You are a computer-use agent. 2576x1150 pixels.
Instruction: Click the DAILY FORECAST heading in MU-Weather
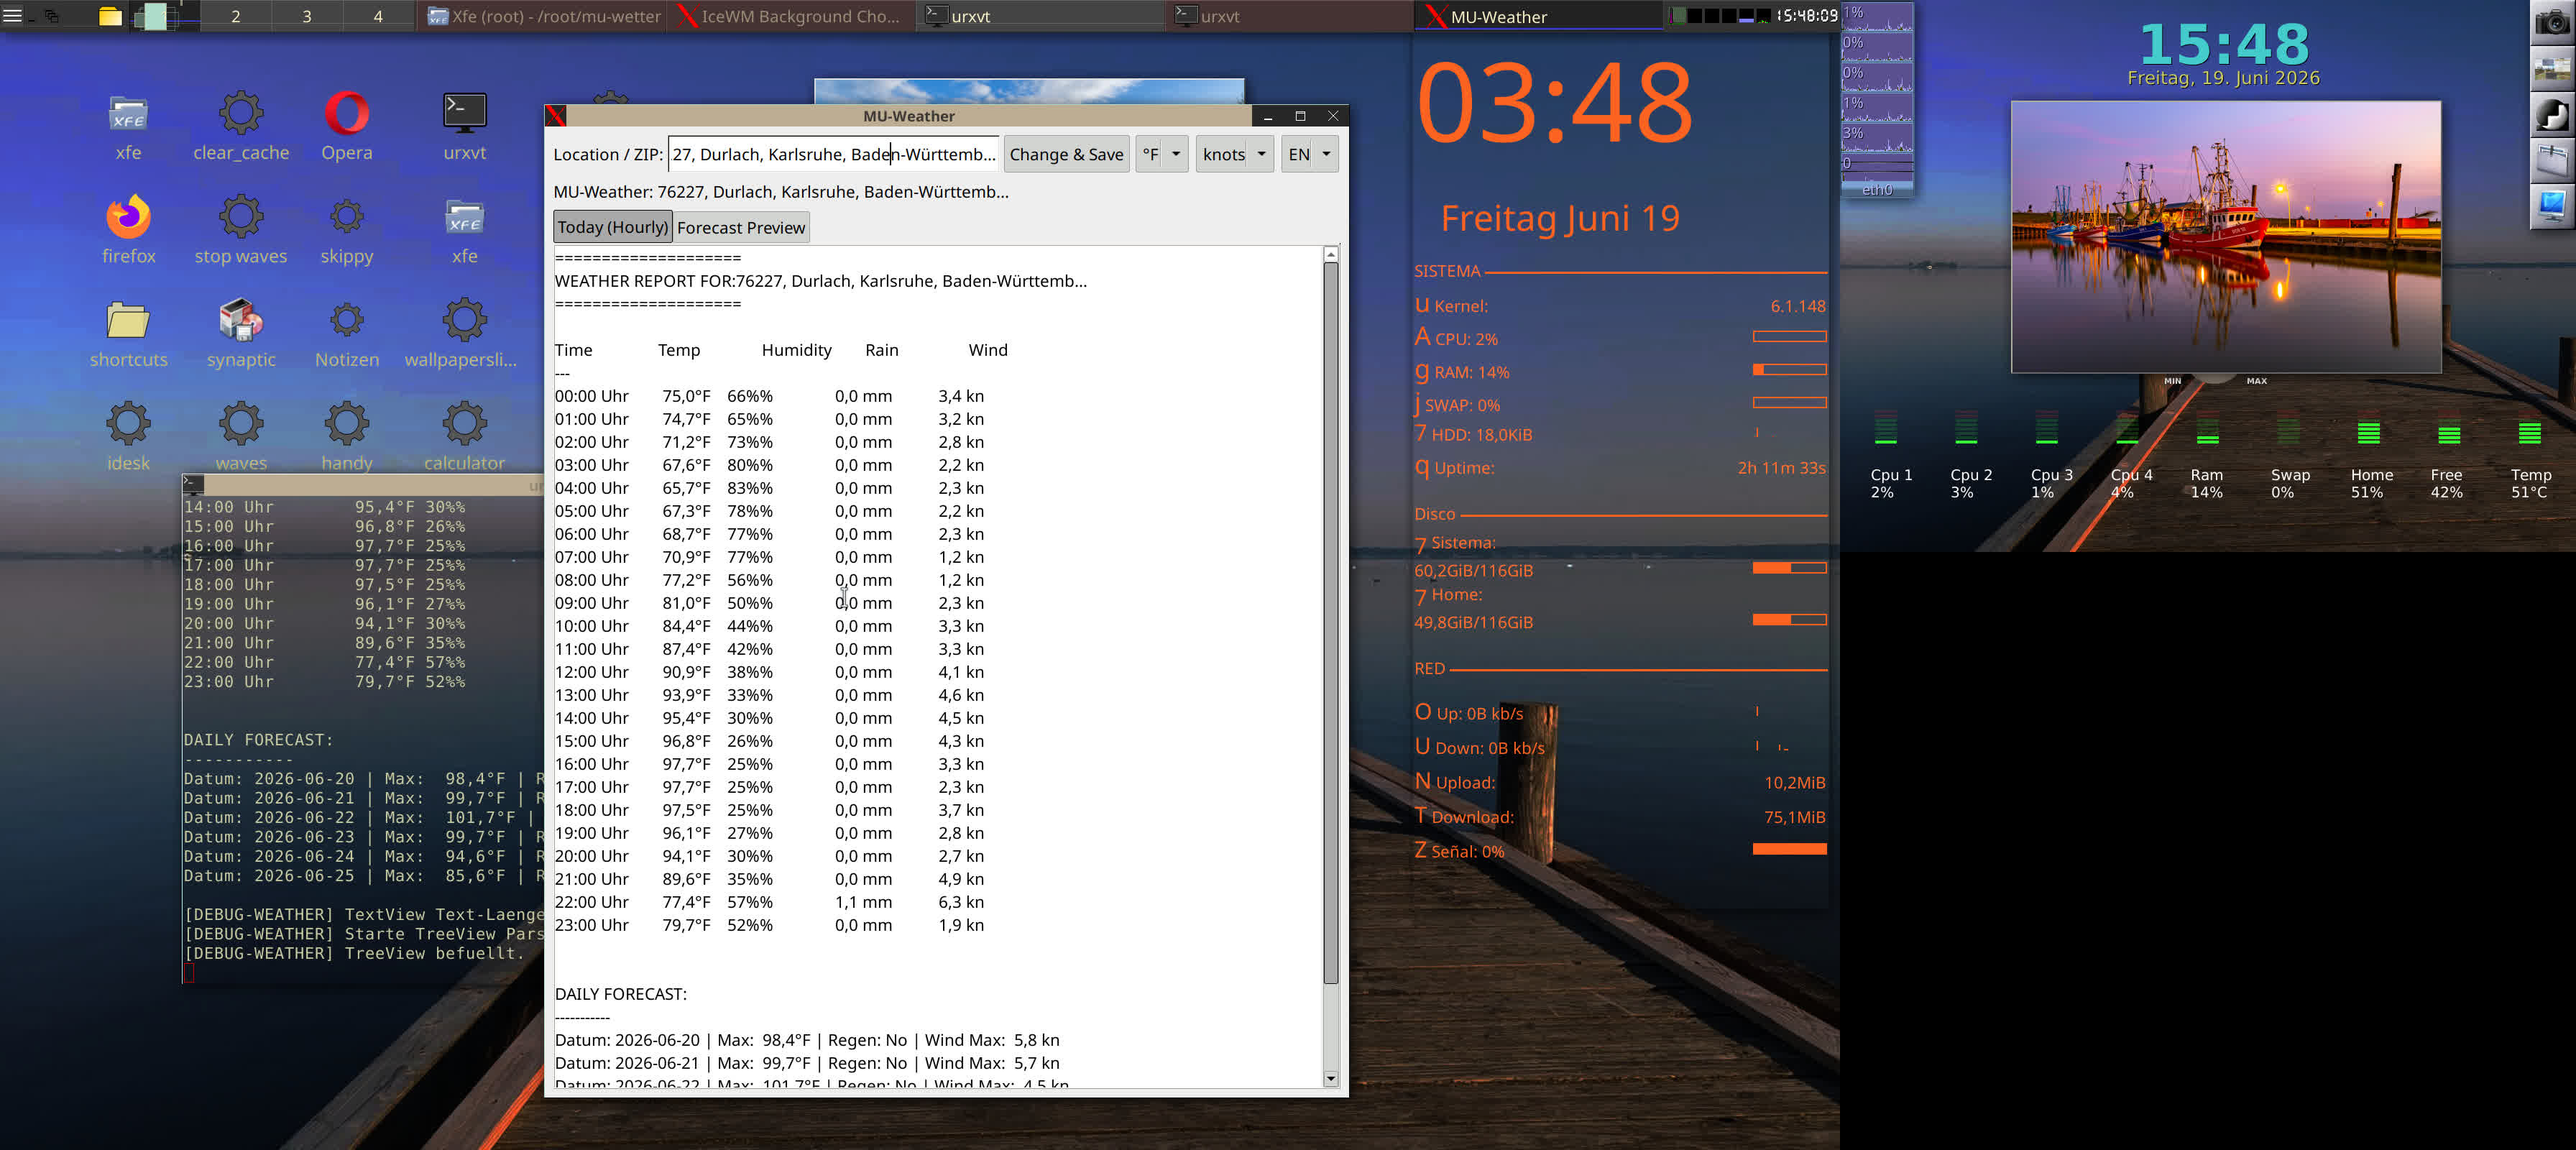click(621, 994)
